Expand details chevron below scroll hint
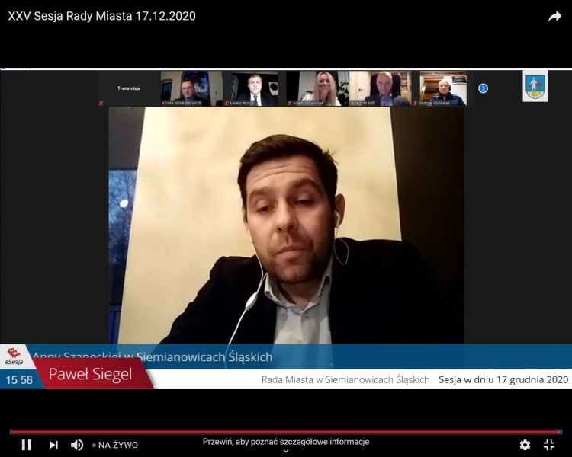 click(286, 451)
